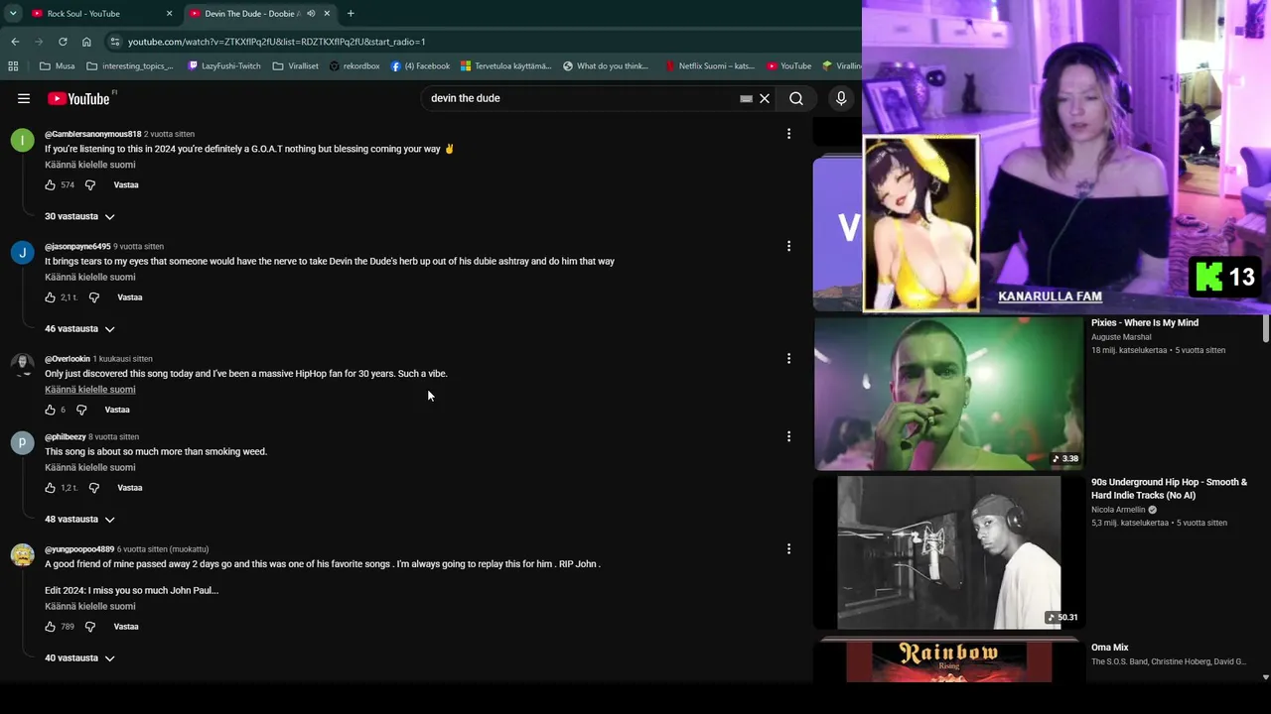
Task: Open the browser home page
Action: (86, 42)
